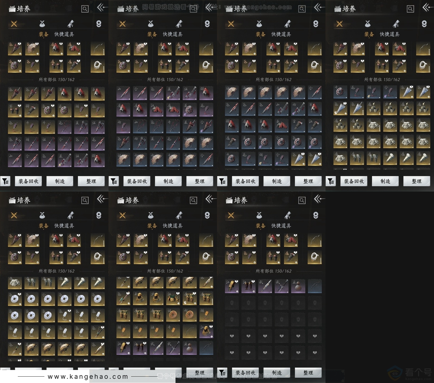Click back arrow in the bottom-left panel
The image size is (434, 383).
point(102,199)
